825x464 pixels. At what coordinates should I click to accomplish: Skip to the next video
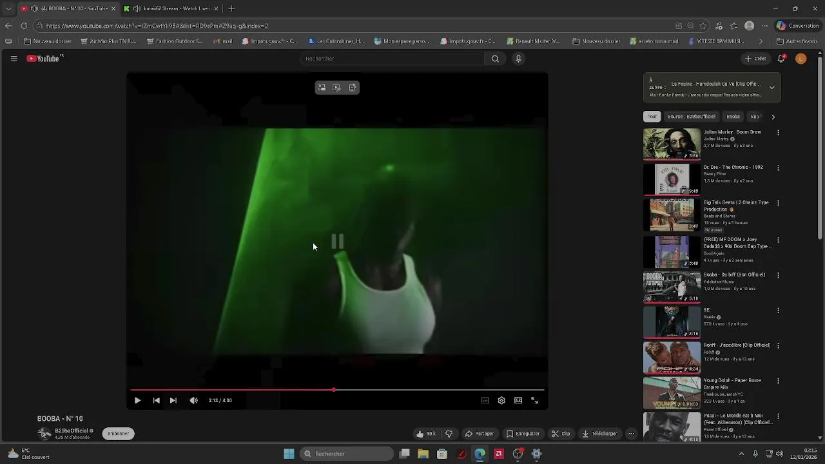pyautogui.click(x=173, y=400)
